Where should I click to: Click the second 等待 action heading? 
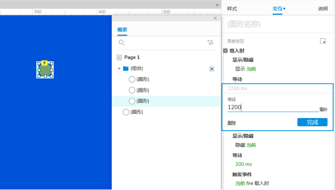(x=237, y=155)
